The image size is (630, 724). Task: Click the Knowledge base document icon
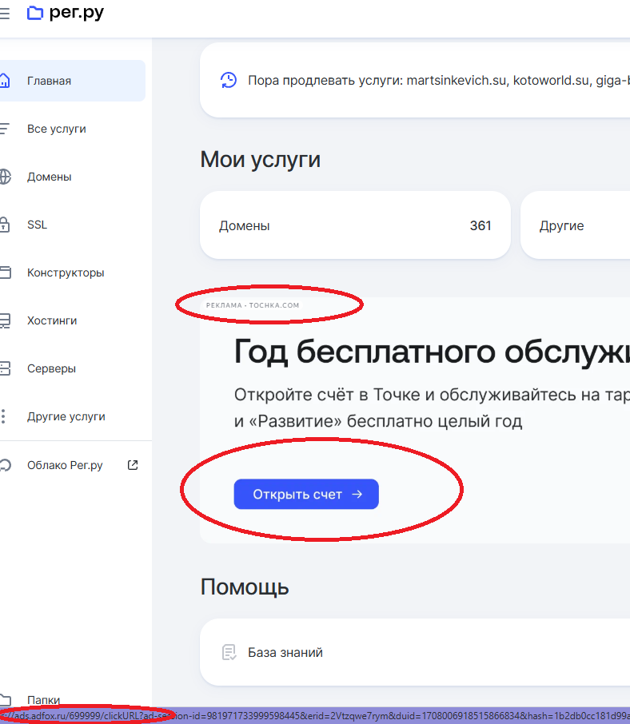(x=229, y=652)
